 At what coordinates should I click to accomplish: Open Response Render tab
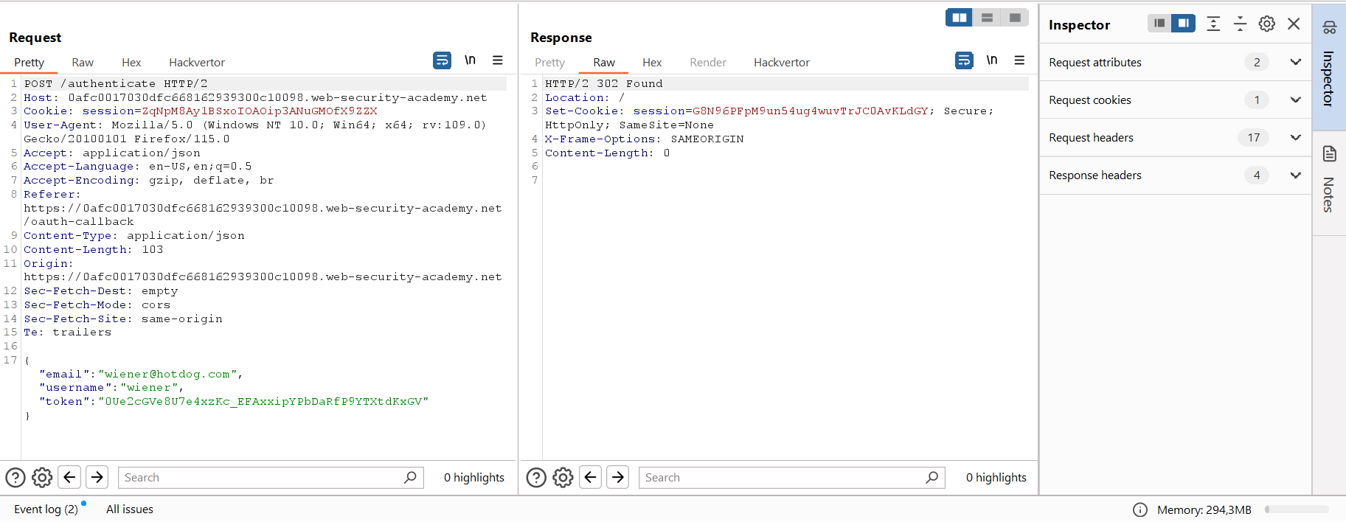[708, 63]
